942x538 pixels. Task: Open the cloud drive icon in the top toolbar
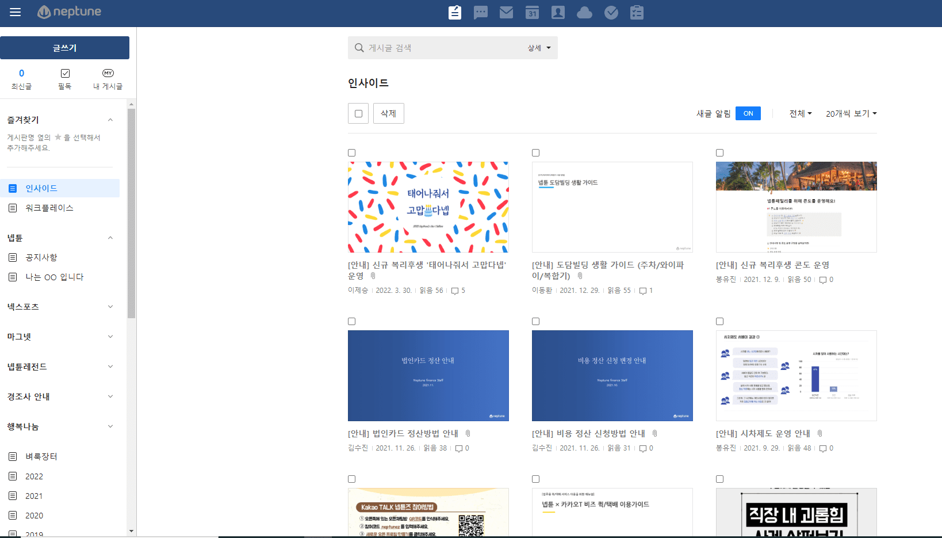tap(585, 12)
